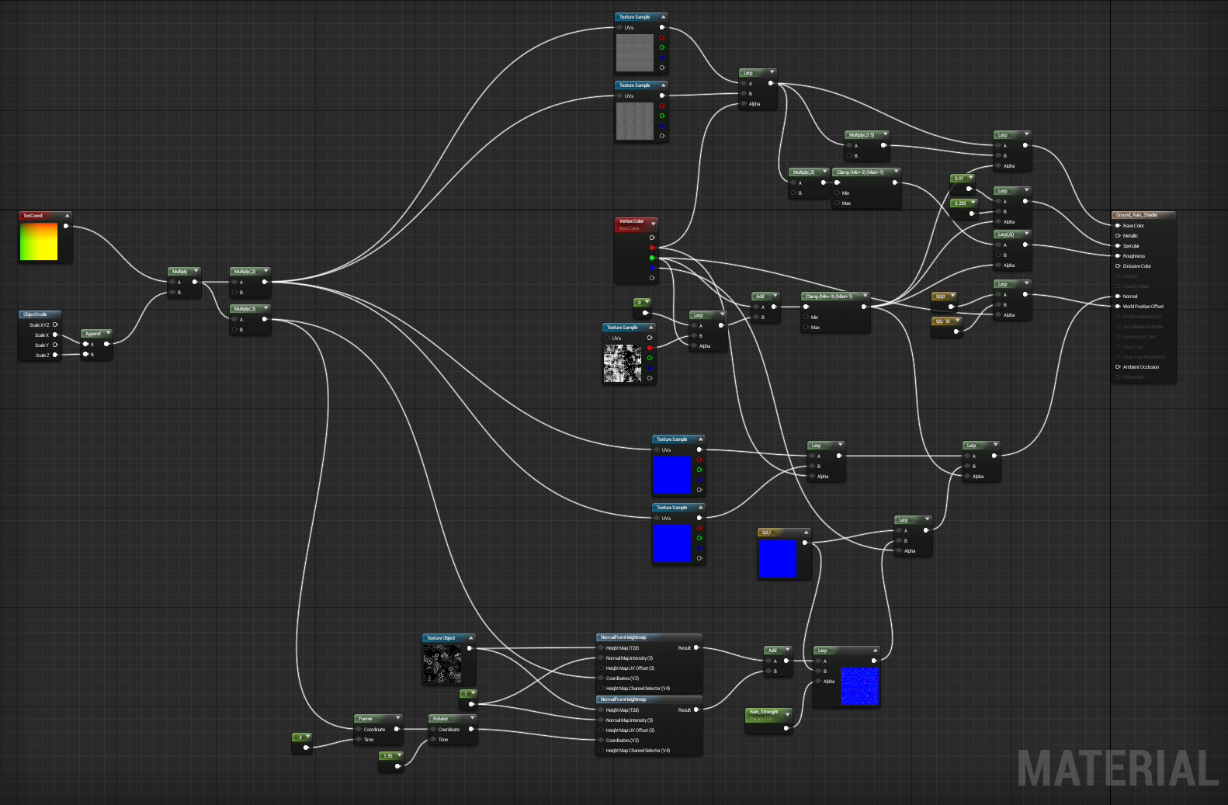Viewport: 1228px width, 805px height.
Task: Click 'Height Map Channel Selector (V4)' on upper NormalFromHeightmap
Action: click(x=638, y=689)
